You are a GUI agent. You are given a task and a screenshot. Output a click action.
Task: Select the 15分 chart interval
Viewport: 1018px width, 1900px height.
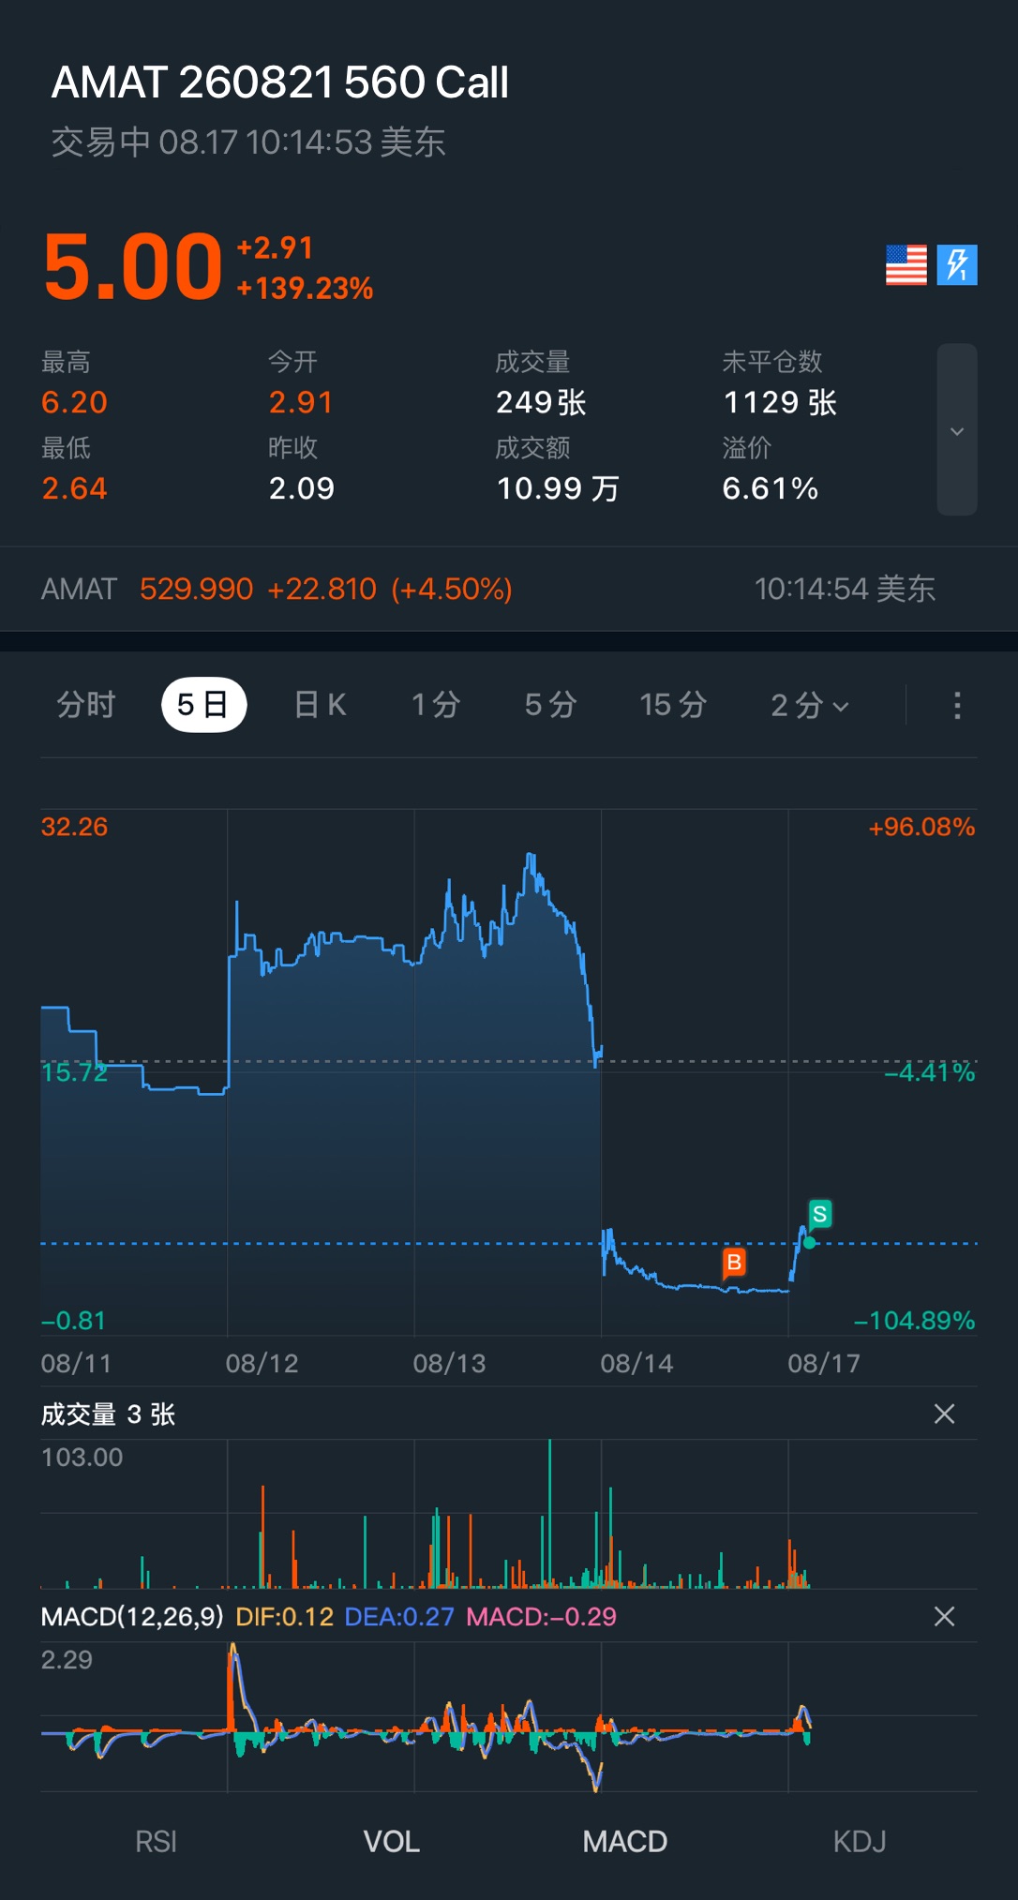[673, 705]
